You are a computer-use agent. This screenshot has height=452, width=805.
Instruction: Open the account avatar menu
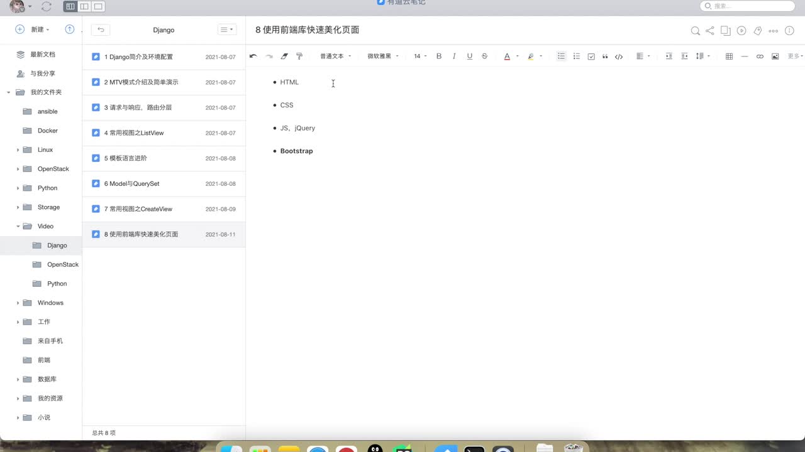coord(21,6)
